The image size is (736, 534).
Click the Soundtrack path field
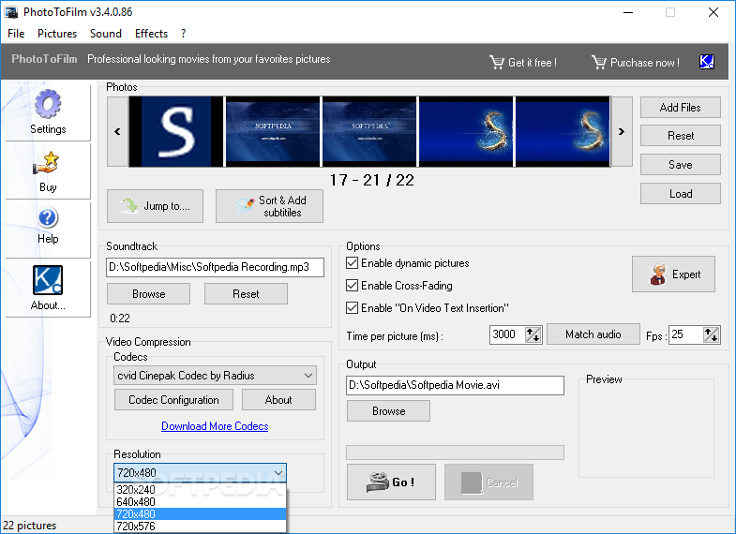click(x=215, y=267)
